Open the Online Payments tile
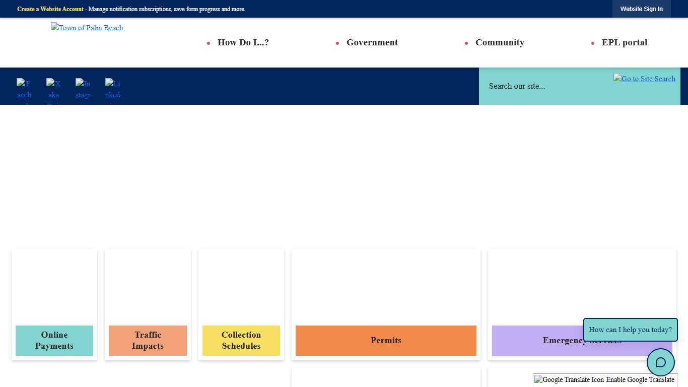 (54, 340)
